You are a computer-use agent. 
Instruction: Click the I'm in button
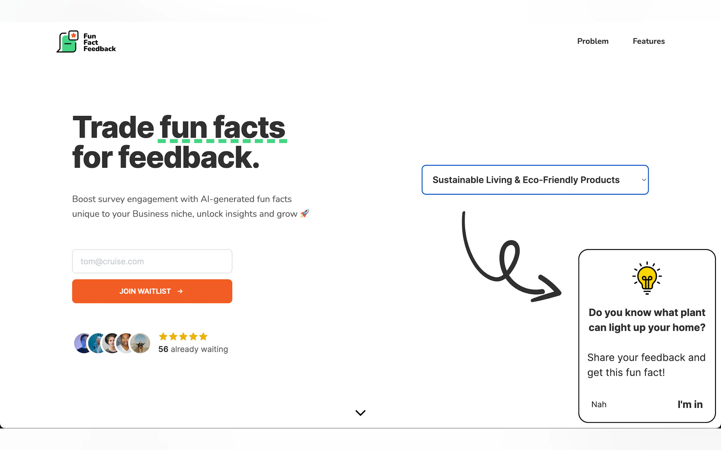690,404
